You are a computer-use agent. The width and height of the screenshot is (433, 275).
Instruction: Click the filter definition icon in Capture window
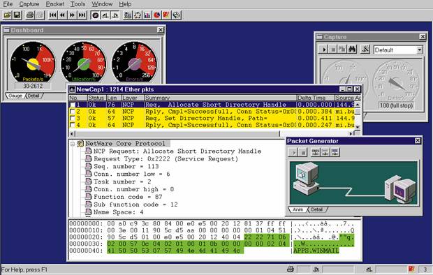(365, 50)
